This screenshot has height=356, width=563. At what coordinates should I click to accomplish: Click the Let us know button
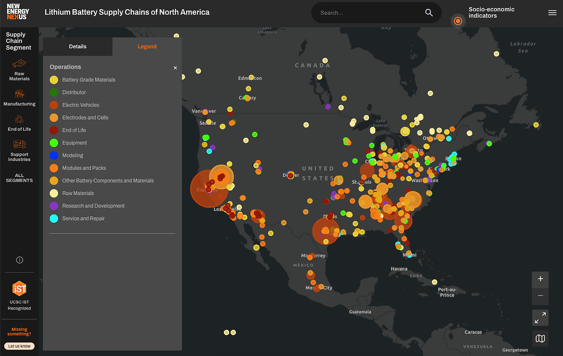(19, 346)
